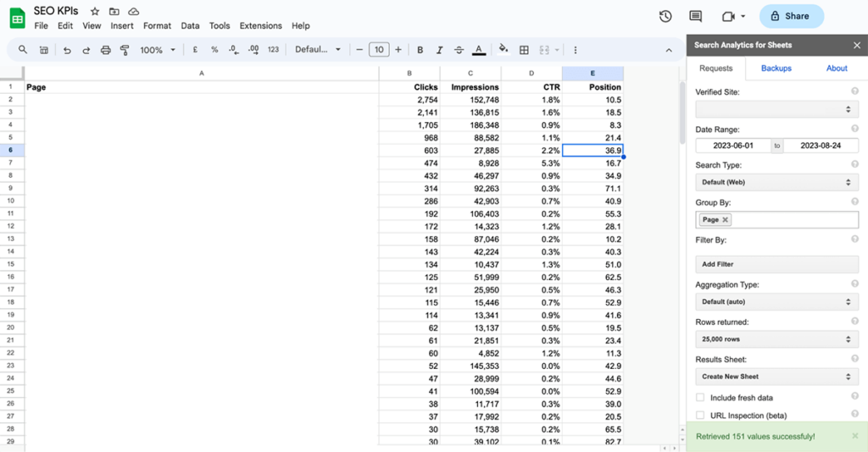Open the Verified Site dropdown

tap(776, 109)
